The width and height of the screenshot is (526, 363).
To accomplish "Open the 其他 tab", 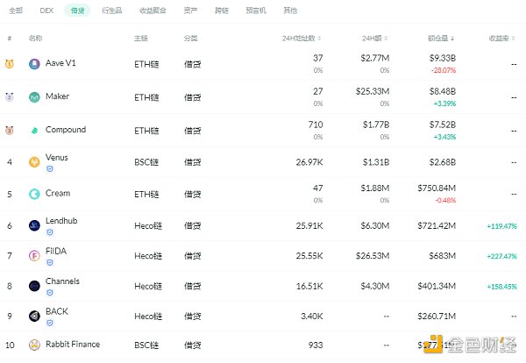I will (x=290, y=11).
